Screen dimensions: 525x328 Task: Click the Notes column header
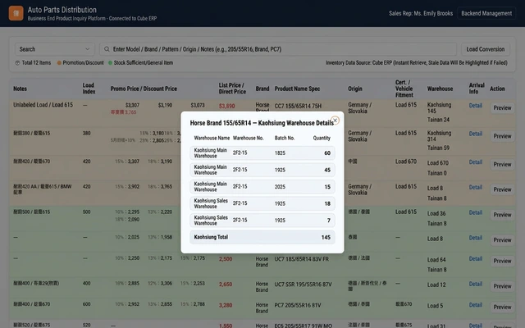pos(20,89)
